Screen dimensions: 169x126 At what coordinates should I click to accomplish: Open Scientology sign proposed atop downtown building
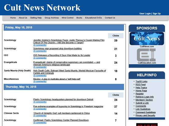(57, 49)
